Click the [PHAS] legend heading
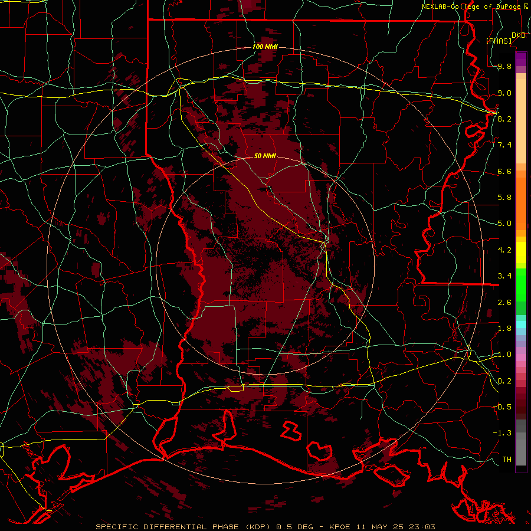Image resolution: width=531 pixels, height=531 pixels. coord(499,41)
